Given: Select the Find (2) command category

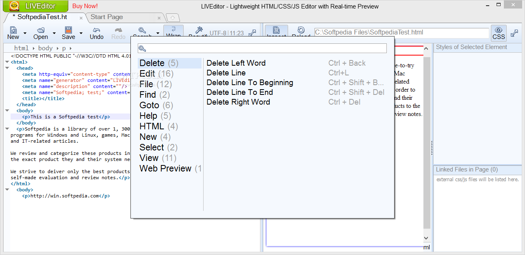Looking at the screenshot, I should click(x=170, y=95).
